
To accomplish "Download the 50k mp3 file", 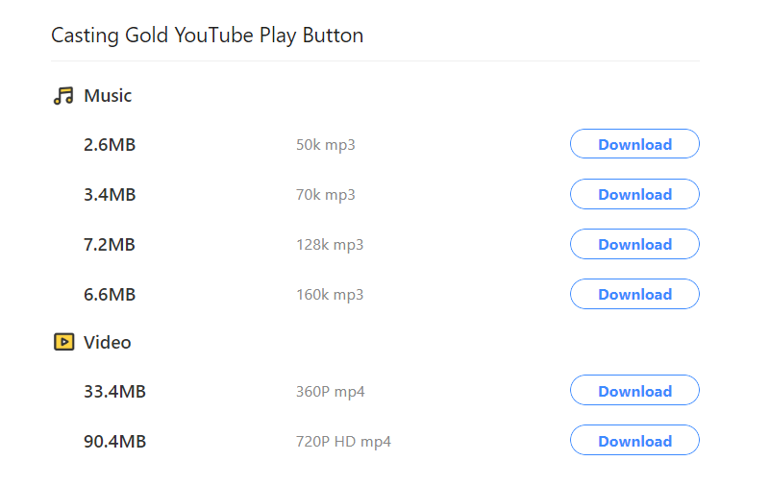I will point(634,144).
